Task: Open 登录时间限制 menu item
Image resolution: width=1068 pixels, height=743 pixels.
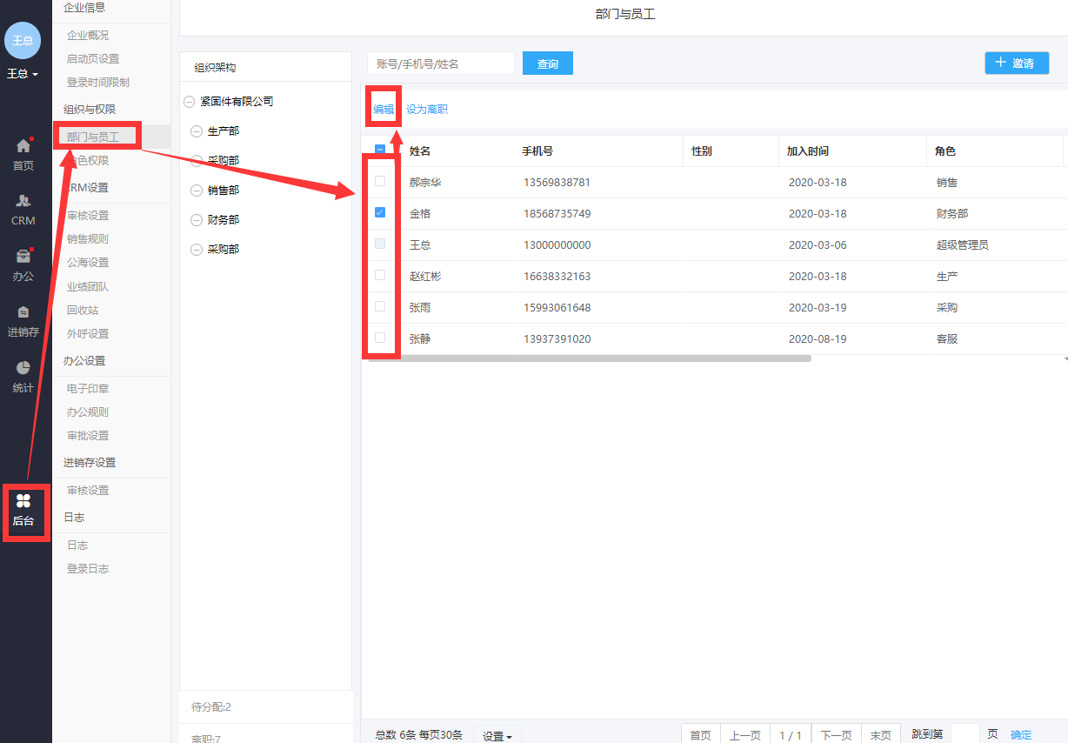Action: [98, 83]
